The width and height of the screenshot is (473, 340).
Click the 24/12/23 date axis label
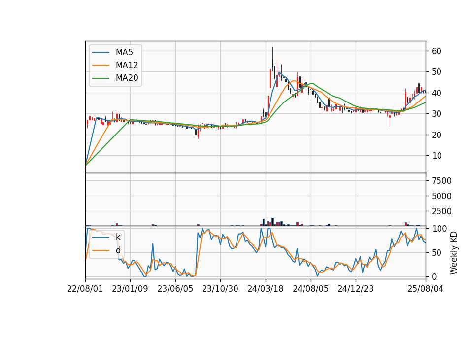pos(356,289)
